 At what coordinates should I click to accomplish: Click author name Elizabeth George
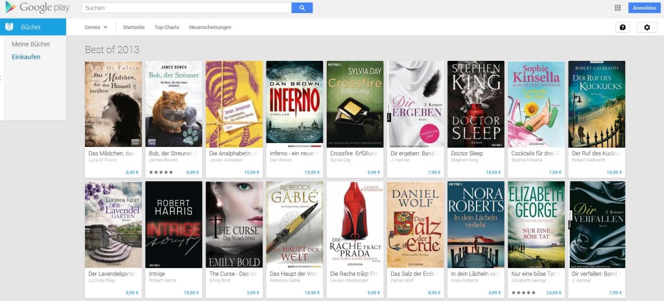(x=530, y=281)
